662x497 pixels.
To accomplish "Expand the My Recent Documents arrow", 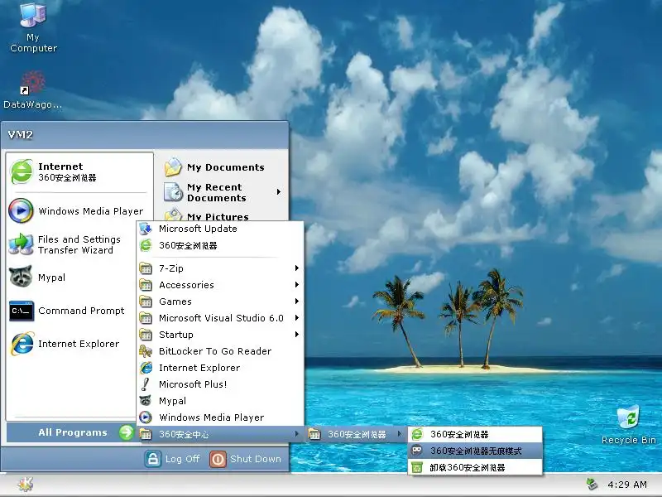I will 279,192.
